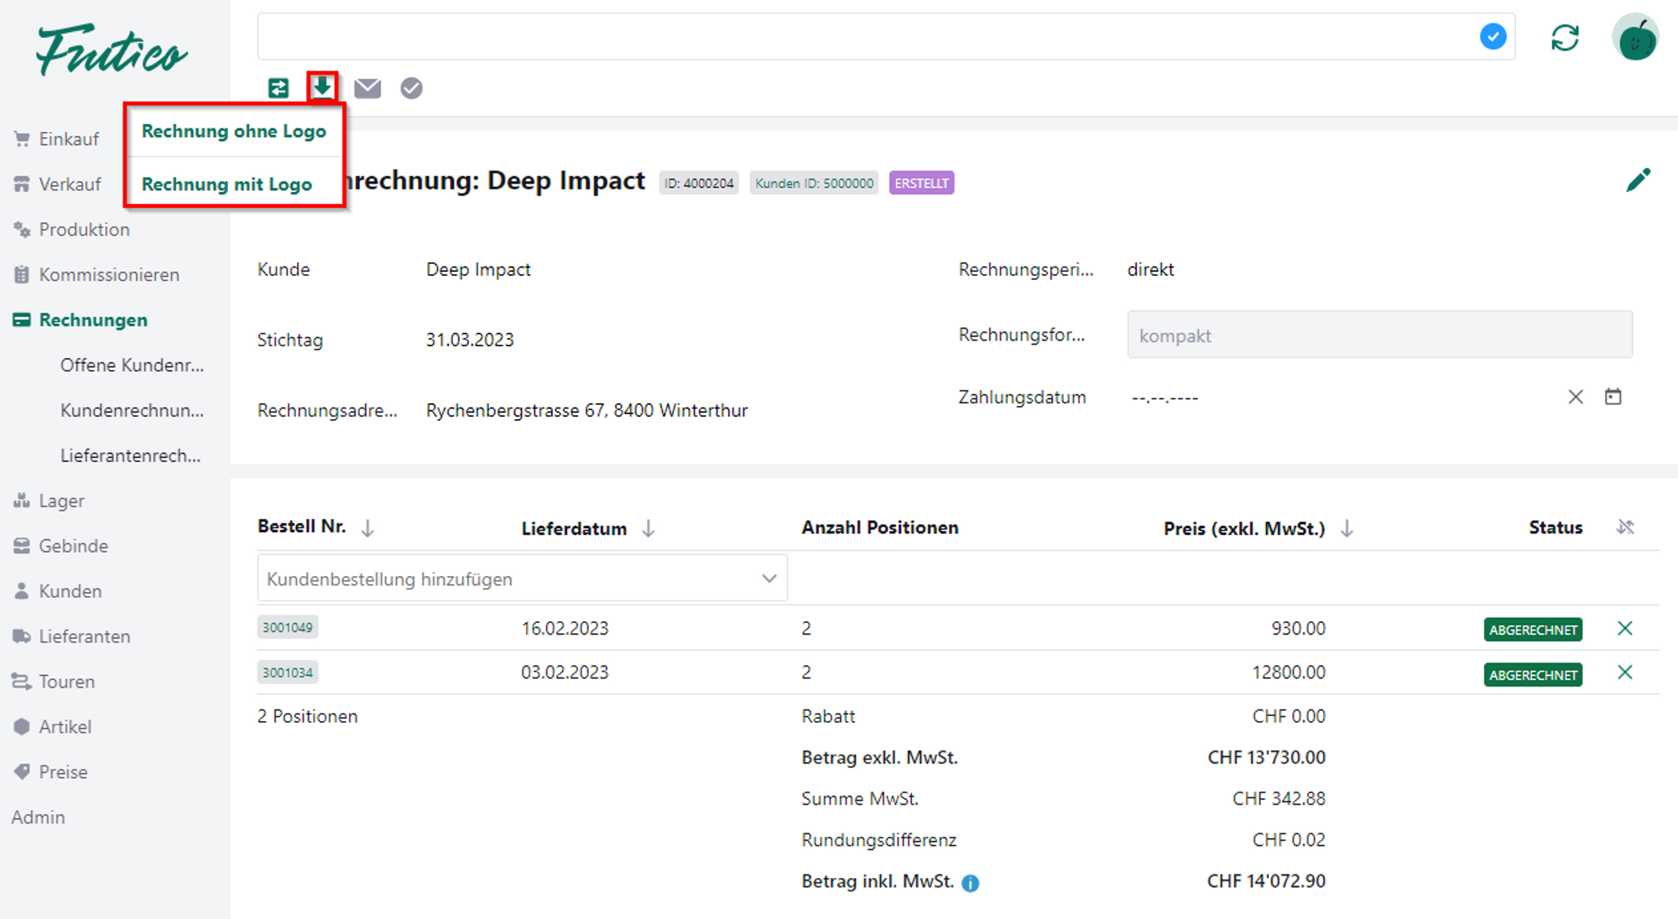Screen dimensions: 1678x919
Task: Sort by Bestell Nr. column
Action: [x=367, y=528]
